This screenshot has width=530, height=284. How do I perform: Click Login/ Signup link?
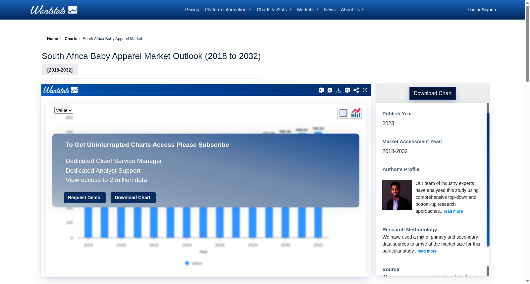tap(482, 10)
